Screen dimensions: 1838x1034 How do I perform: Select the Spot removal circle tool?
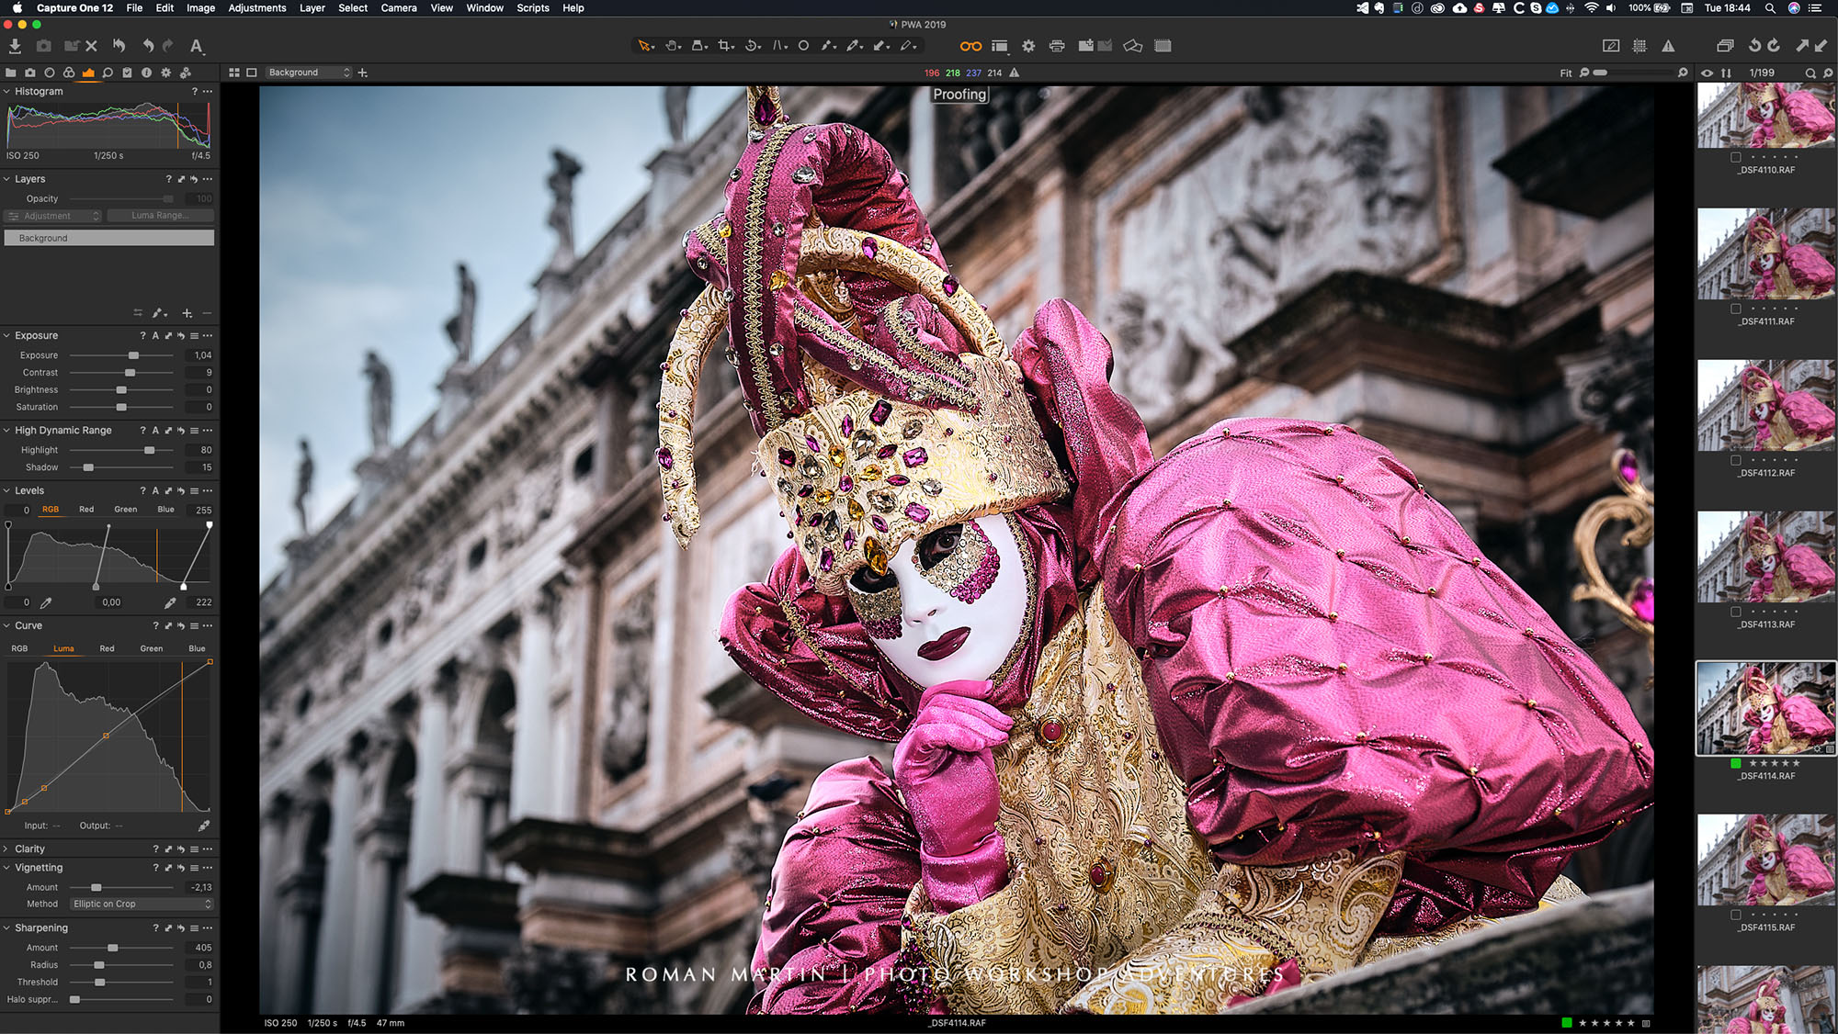[x=803, y=46]
